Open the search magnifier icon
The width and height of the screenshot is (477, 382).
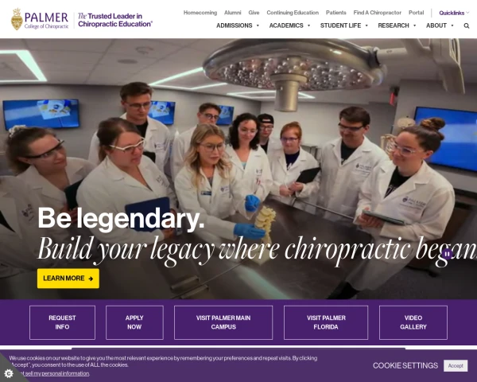467,26
